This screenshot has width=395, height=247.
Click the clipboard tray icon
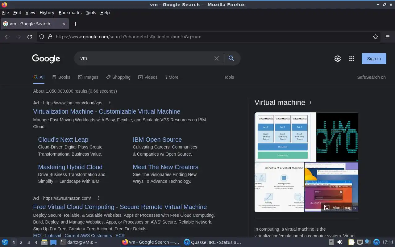[351, 242]
